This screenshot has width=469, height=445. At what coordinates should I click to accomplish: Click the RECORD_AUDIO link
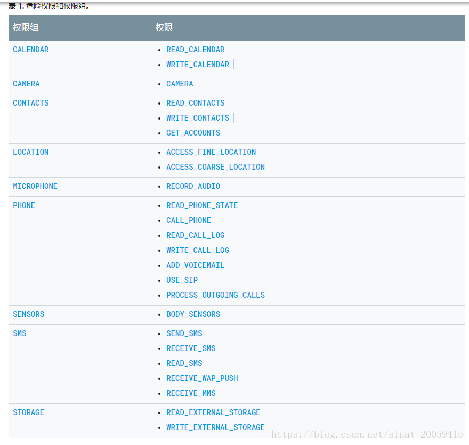pos(193,186)
